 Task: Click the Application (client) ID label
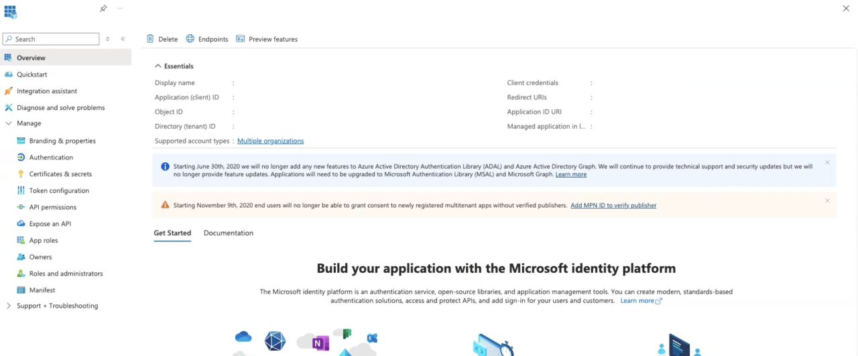click(x=187, y=97)
